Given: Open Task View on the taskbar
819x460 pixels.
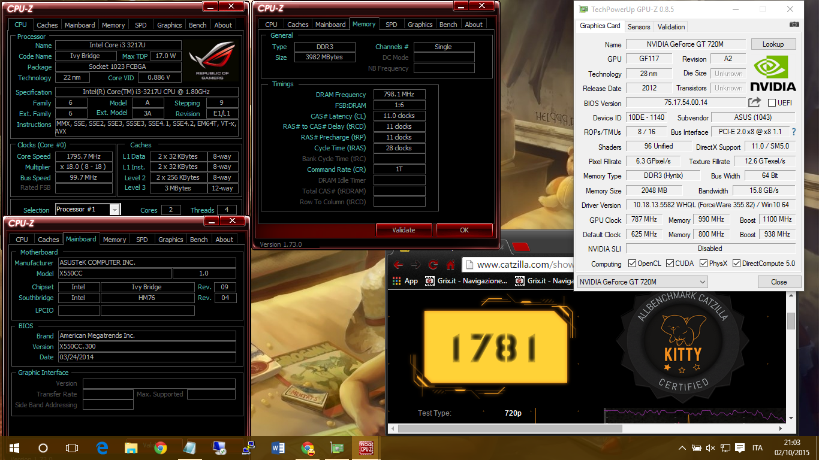Looking at the screenshot, I should coord(72,448).
